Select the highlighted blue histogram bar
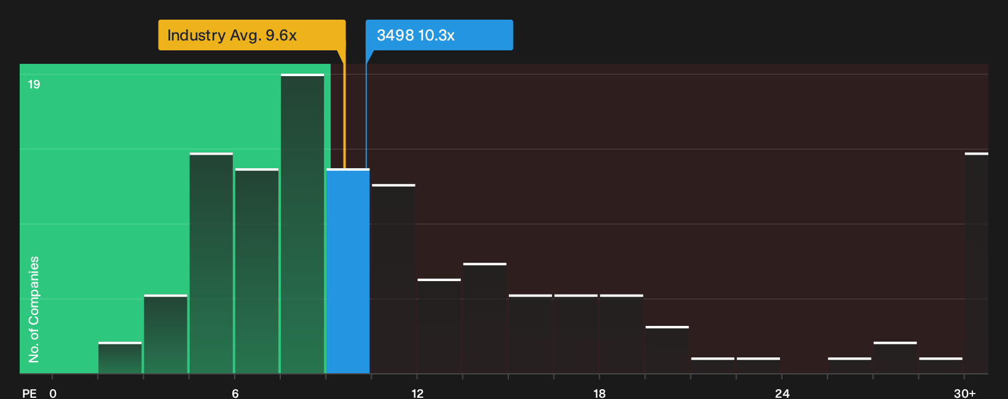 (348, 271)
